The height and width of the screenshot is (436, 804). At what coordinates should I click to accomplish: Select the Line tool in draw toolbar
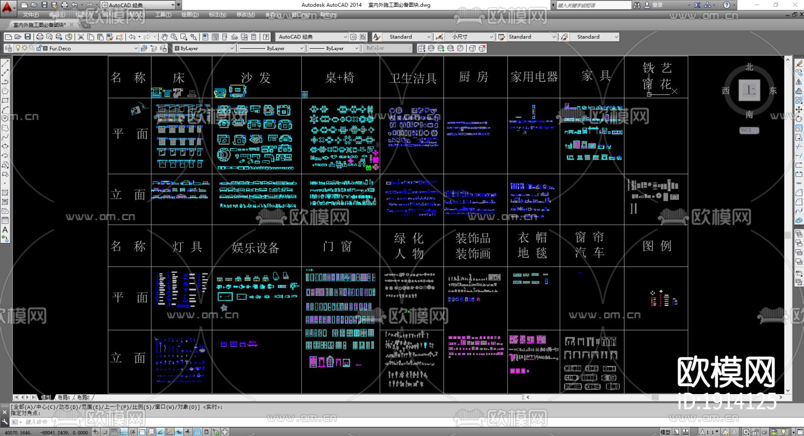[x=5, y=63]
